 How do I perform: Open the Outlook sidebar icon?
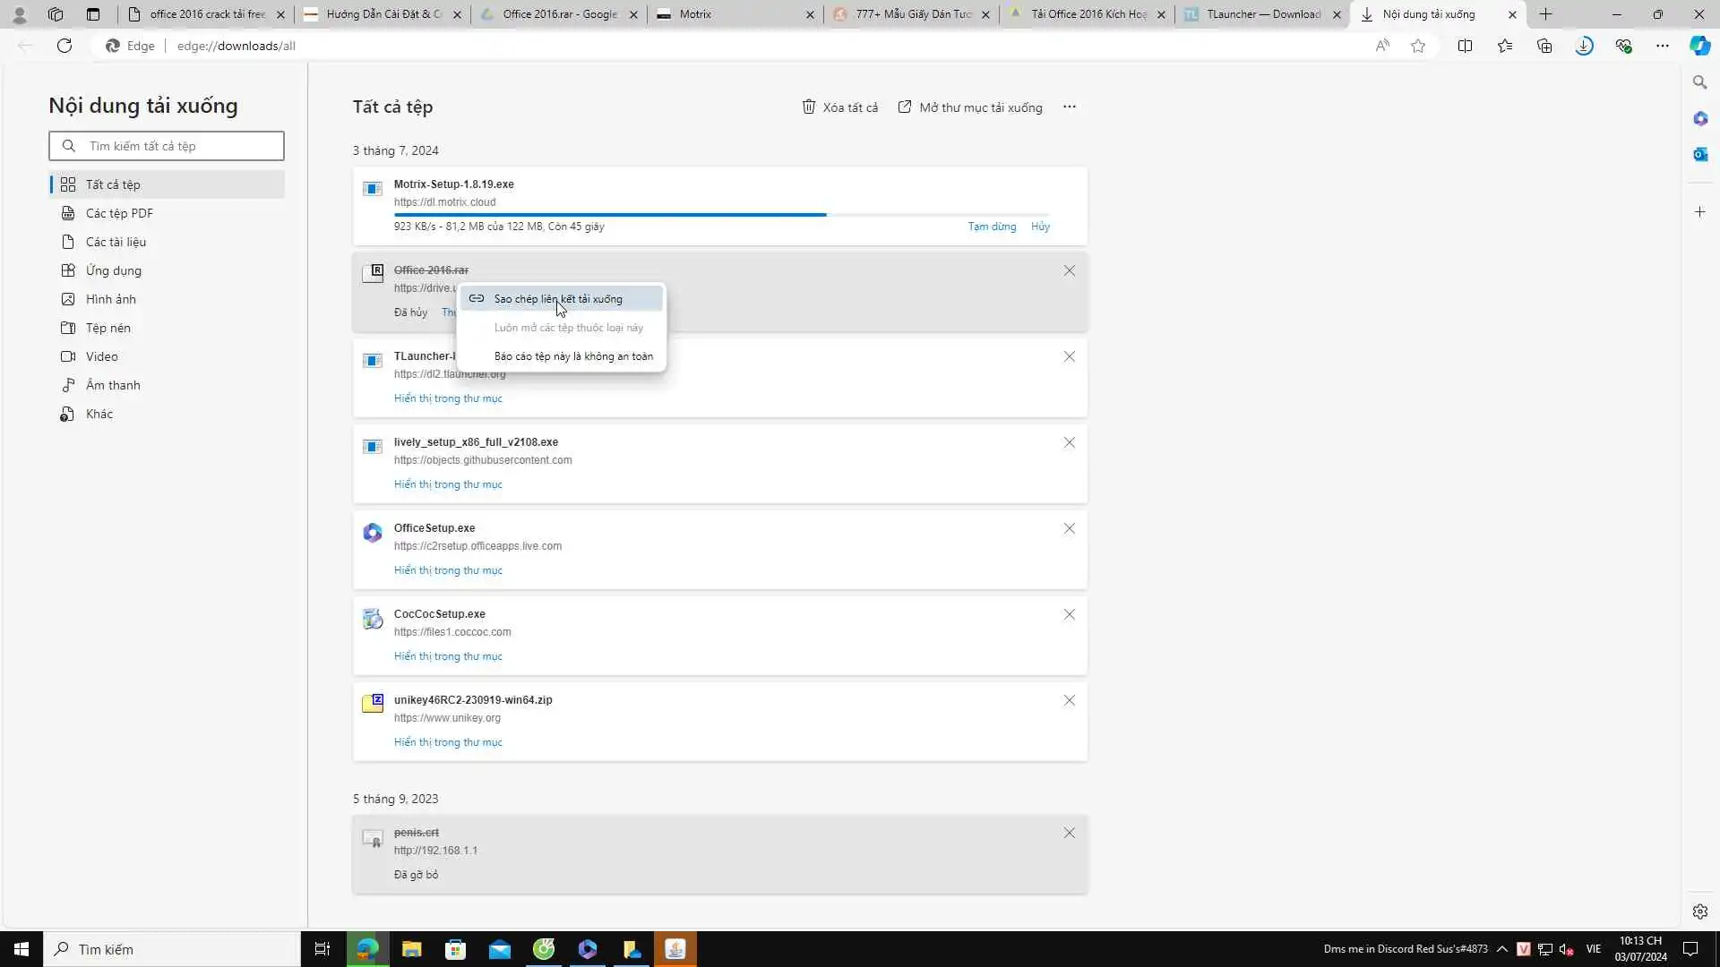pos(1699,154)
